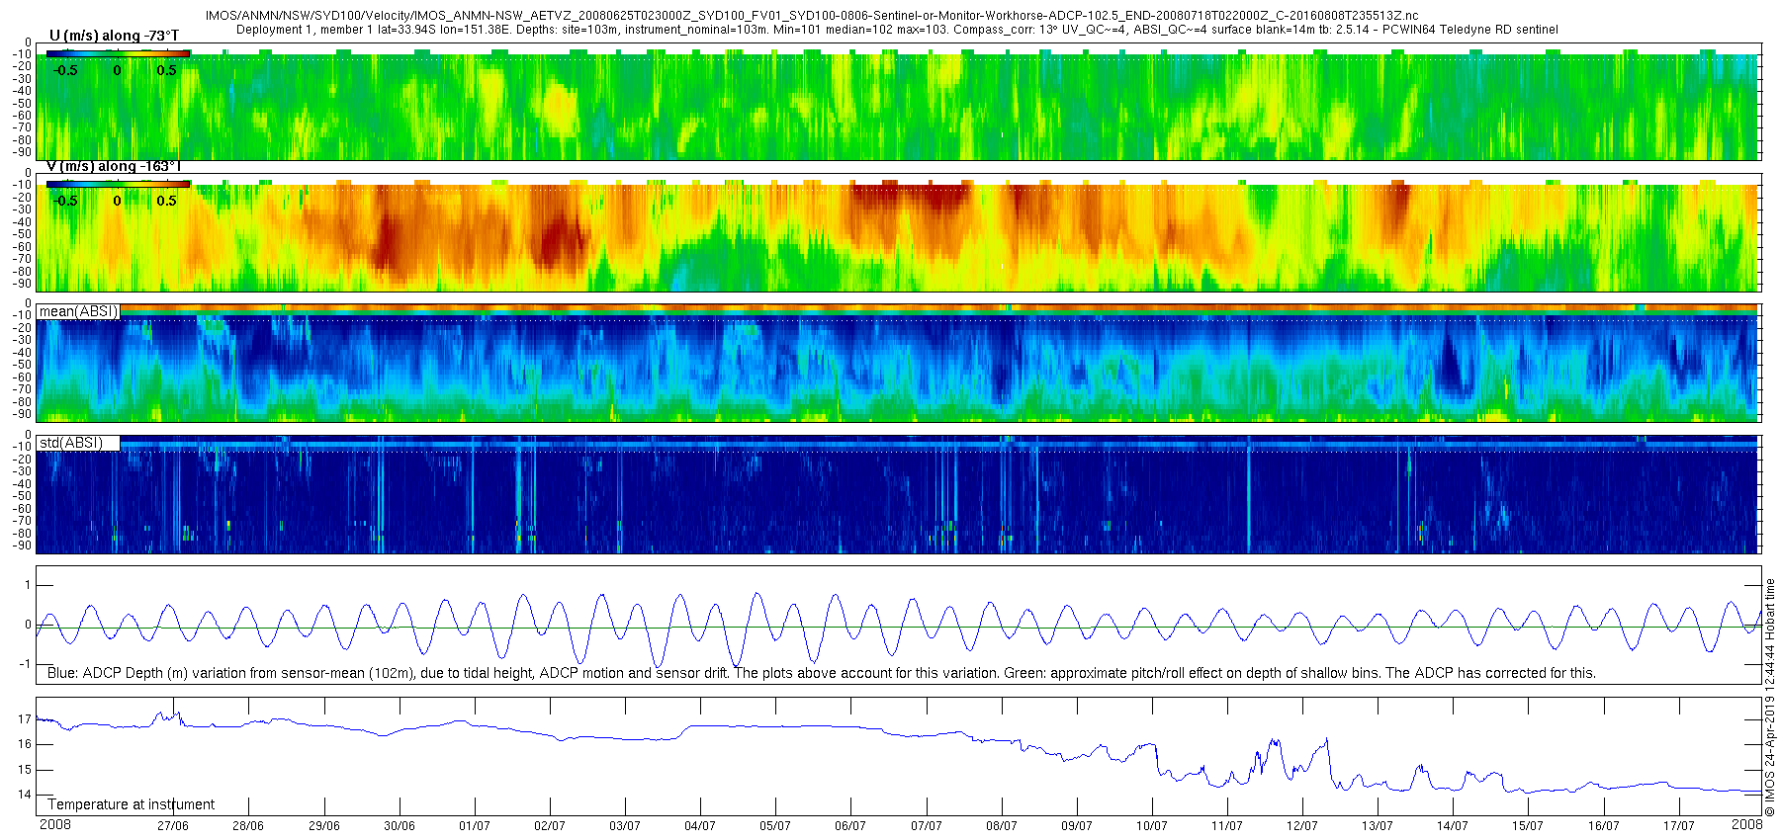Click the '15' tick on the temperature axis
This screenshot has width=1780, height=840.
tap(25, 770)
